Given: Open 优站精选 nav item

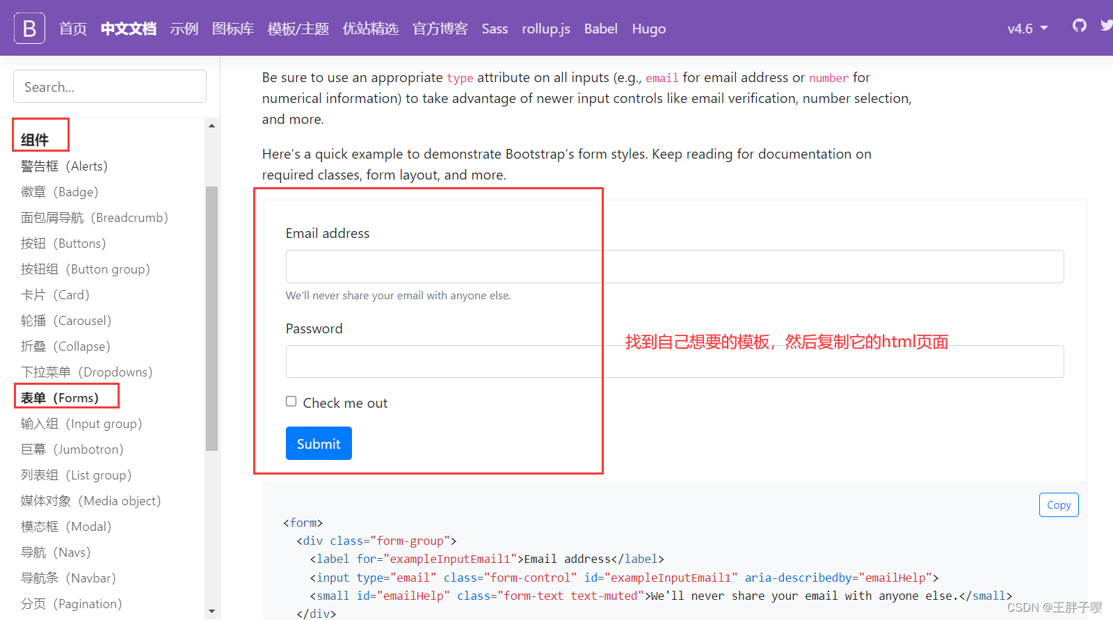Looking at the screenshot, I should pyautogui.click(x=371, y=29).
